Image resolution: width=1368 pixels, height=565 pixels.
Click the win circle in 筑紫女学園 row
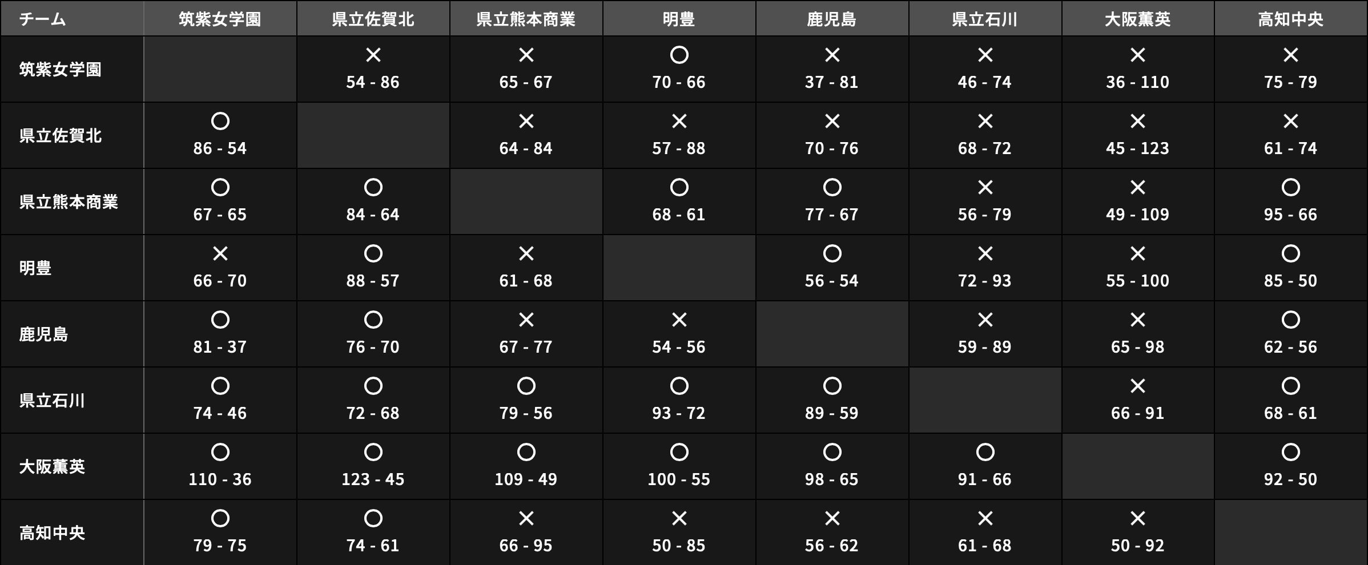coord(679,55)
